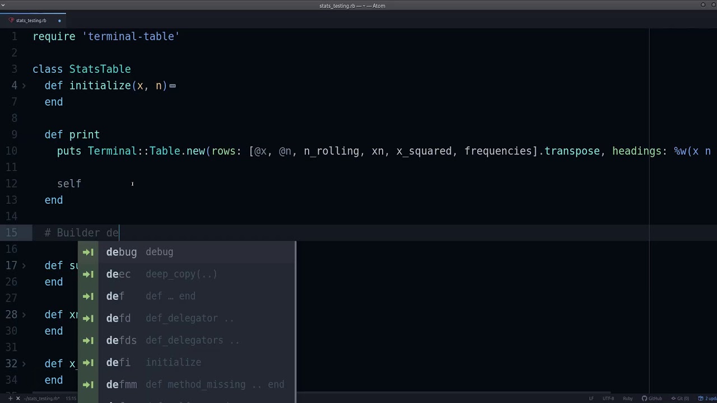
Task: Click 'Terminal::Table.new' on line 10
Action: pyautogui.click(x=146, y=151)
